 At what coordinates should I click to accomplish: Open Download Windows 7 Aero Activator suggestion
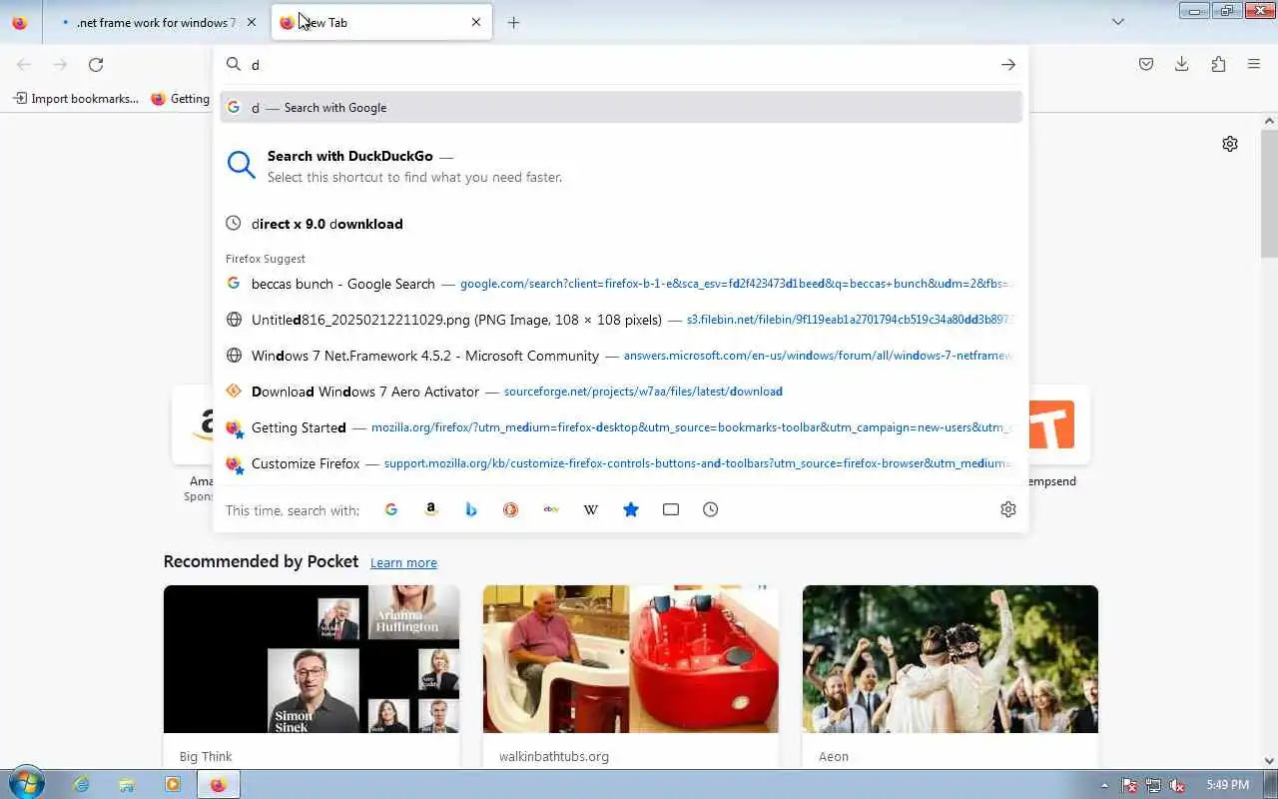621,392
